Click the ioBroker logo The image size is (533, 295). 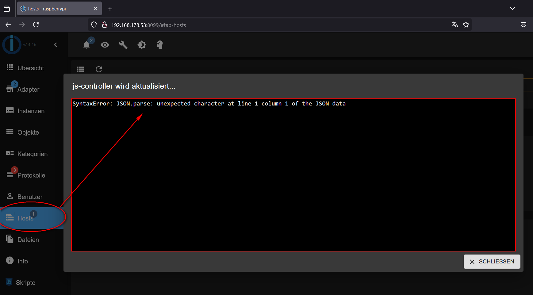tap(12, 45)
